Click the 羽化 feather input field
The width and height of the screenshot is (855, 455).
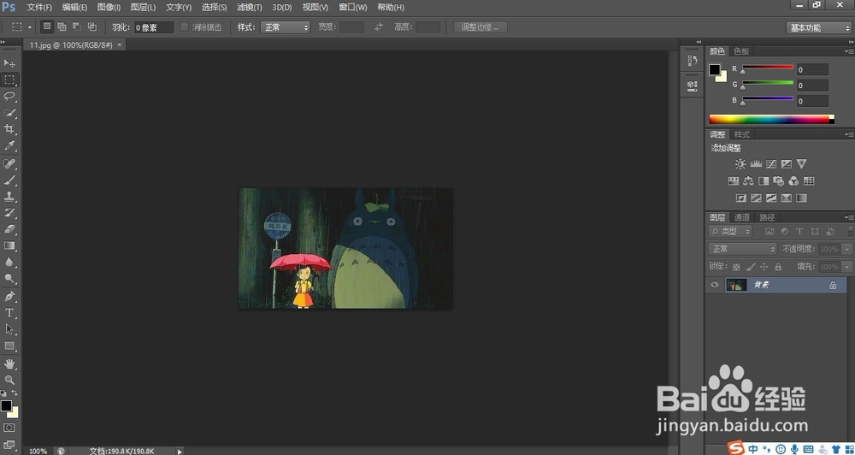click(154, 27)
